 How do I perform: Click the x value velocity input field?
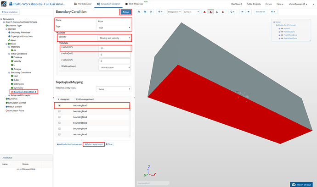click(114, 48)
